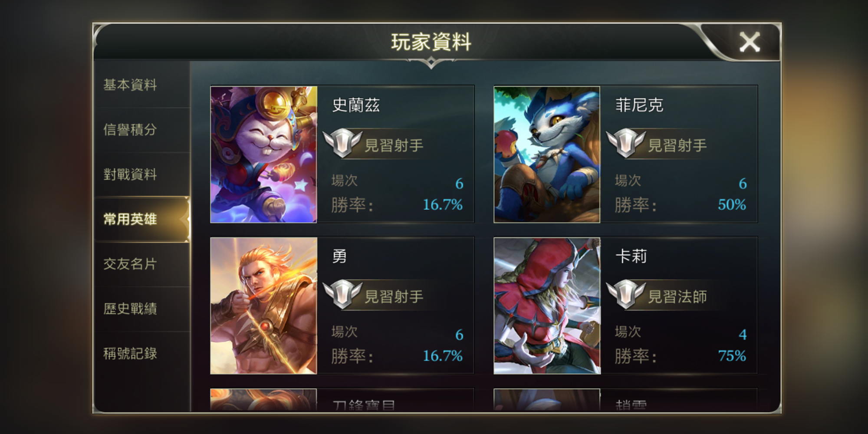This screenshot has width=868, height=434.
Task: Tap the 卡莉 red hood portrait
Action: tap(547, 306)
